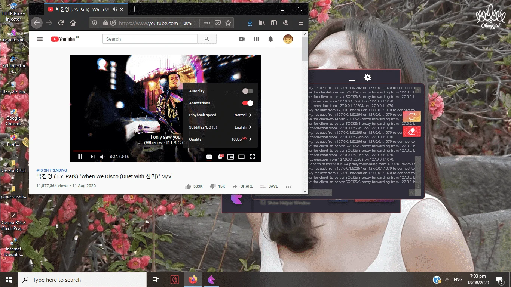Pause the video
The width and height of the screenshot is (511, 287).
pyautogui.click(x=80, y=157)
